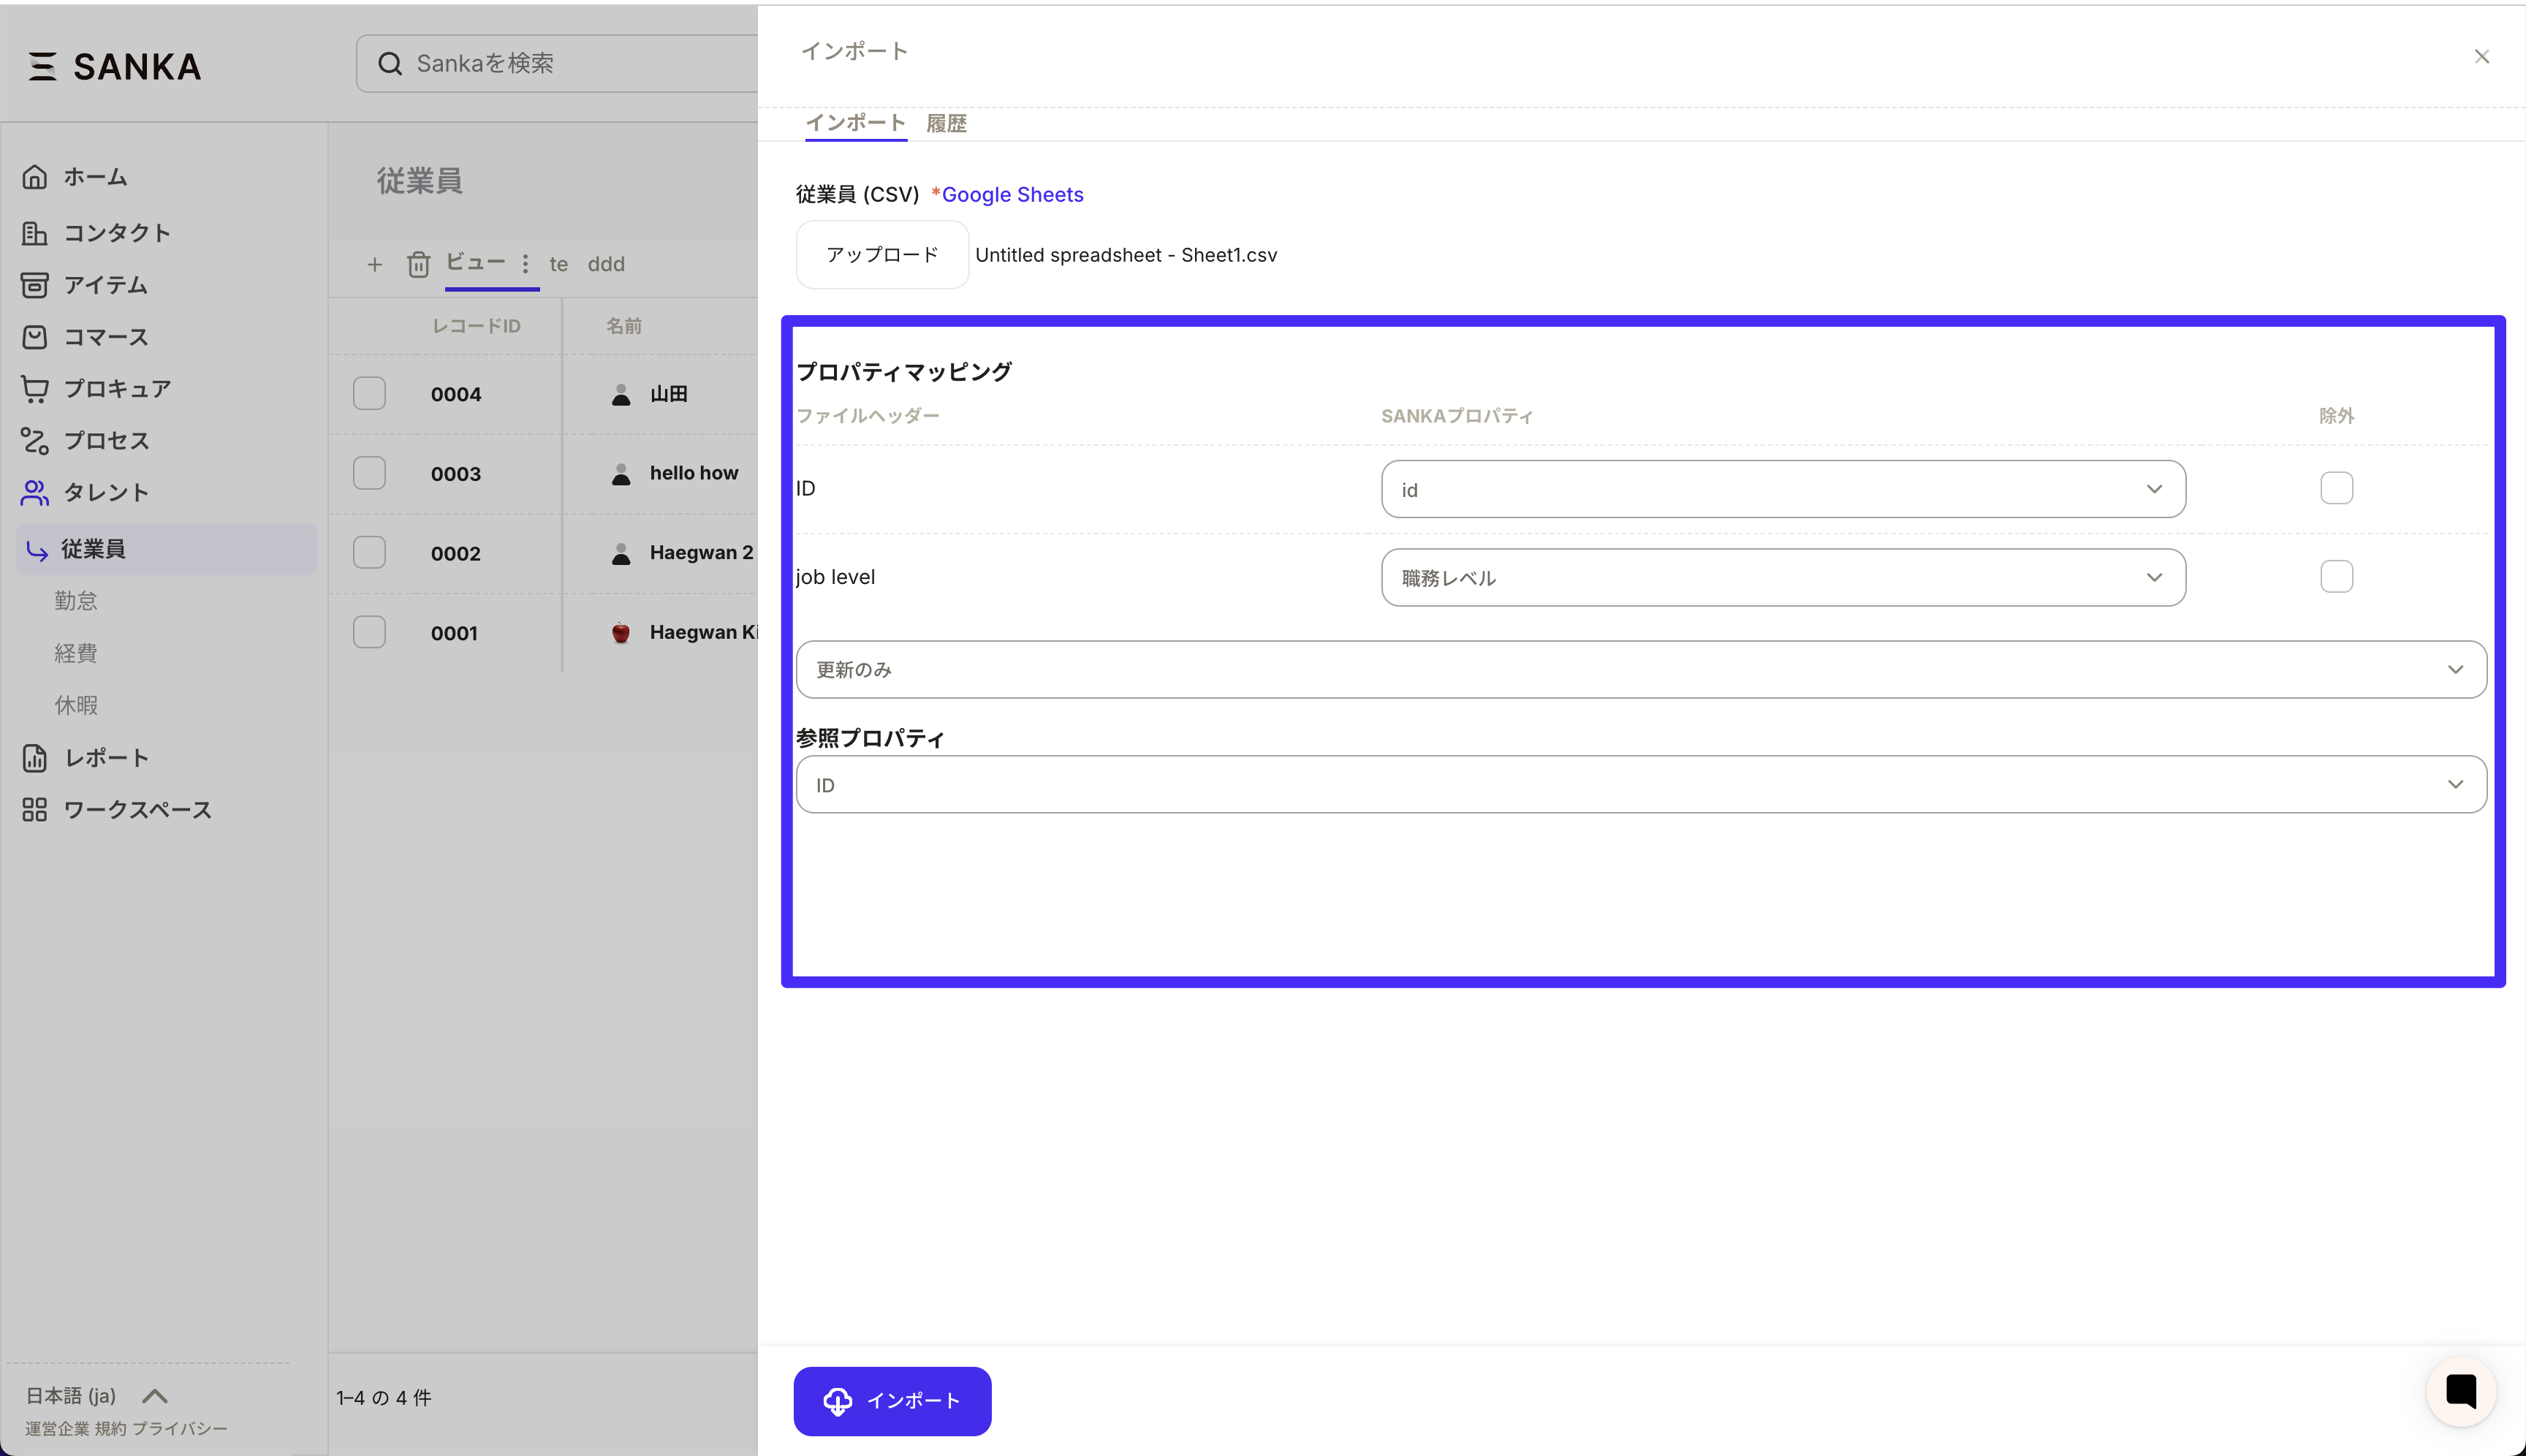Image resolution: width=2526 pixels, height=1456 pixels.
Task: Select the checkbox for record 0004
Action: click(369, 394)
